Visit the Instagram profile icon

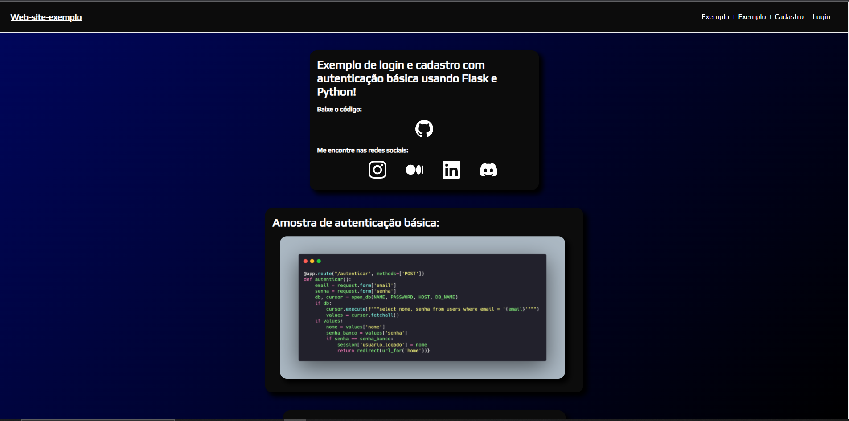377,170
